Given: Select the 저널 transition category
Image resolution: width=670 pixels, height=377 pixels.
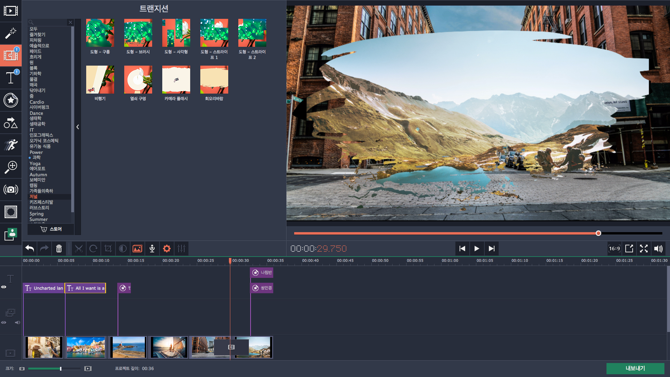Looking at the screenshot, I should (x=33, y=197).
